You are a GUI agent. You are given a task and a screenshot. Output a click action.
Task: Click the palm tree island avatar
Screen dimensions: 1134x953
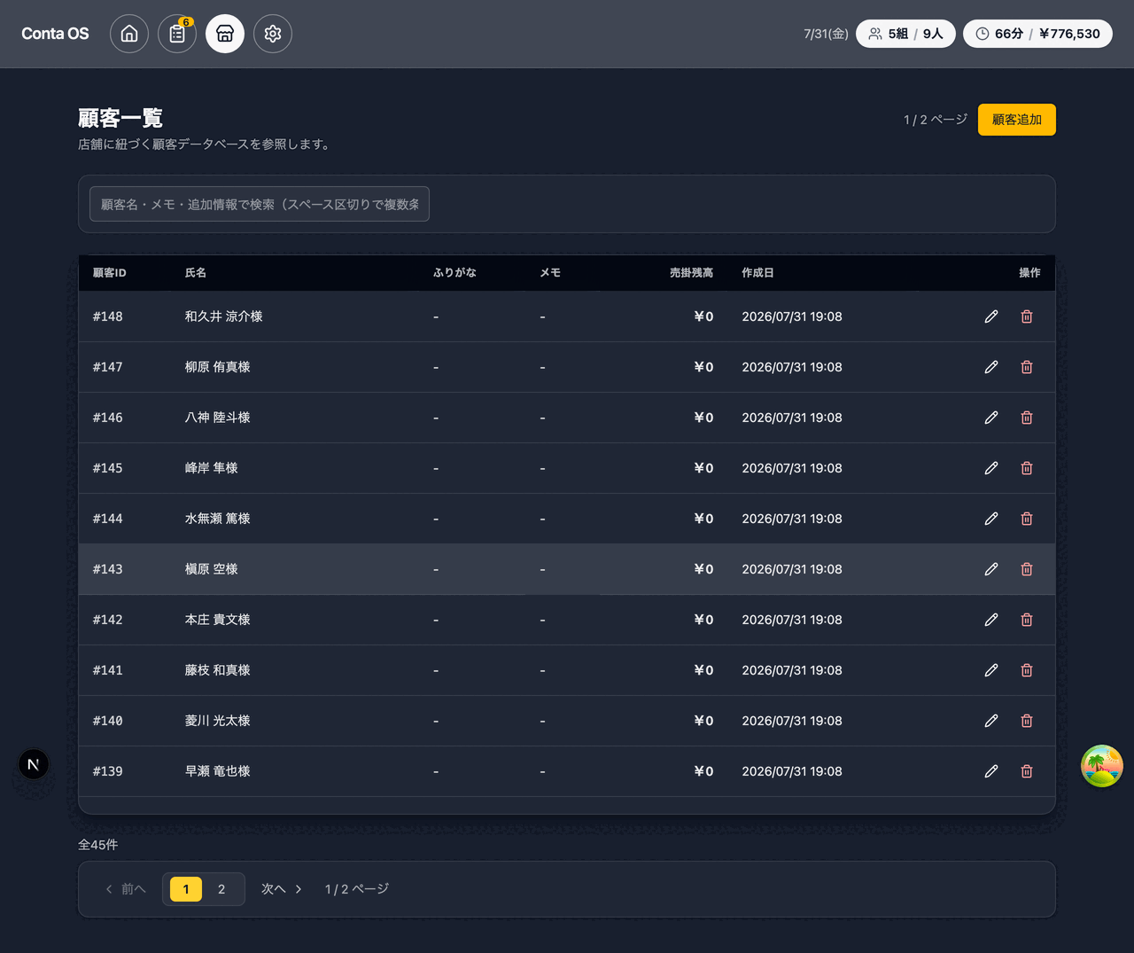(1102, 766)
